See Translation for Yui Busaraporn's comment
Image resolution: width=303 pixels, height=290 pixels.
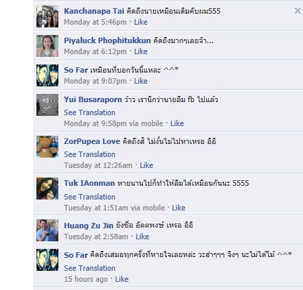coord(89,112)
